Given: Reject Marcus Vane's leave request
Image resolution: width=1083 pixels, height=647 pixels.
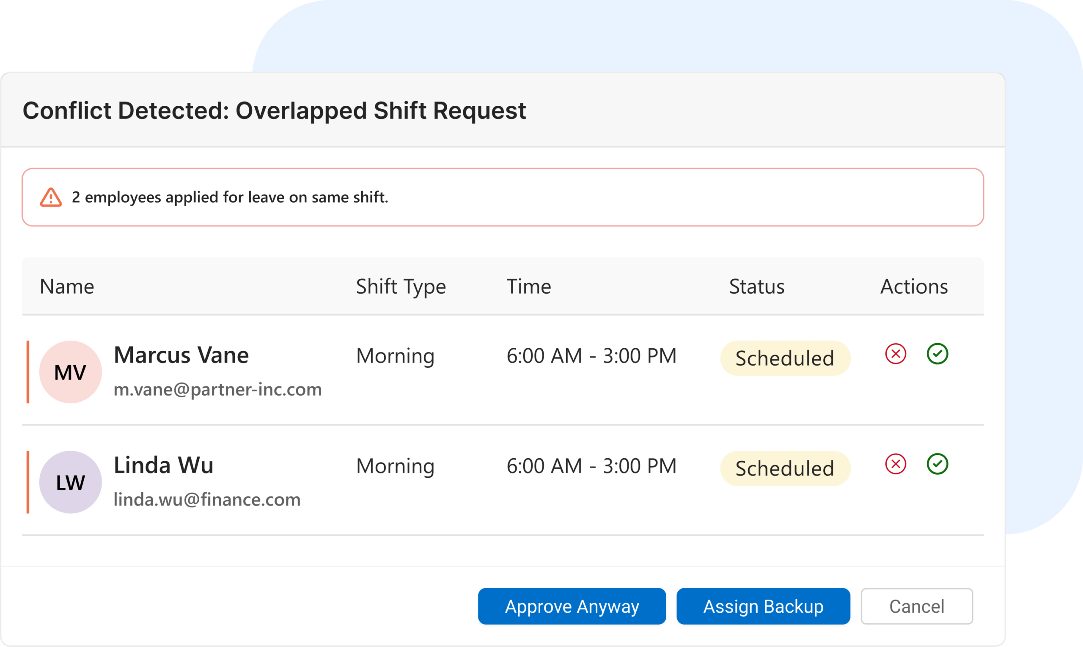Looking at the screenshot, I should click(x=896, y=354).
